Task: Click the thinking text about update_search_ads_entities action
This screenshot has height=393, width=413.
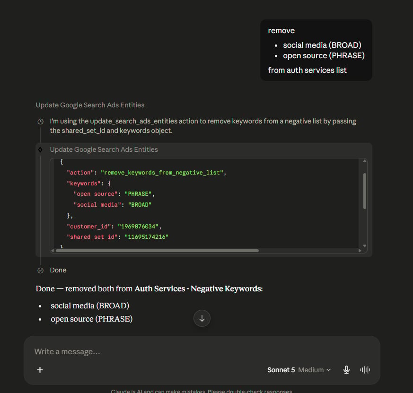Action: pos(203,126)
